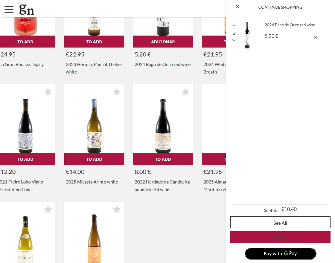Open cart thumbnail of Bago de Ouro bottle
This screenshot has height=263, width=335.
coord(247,35)
